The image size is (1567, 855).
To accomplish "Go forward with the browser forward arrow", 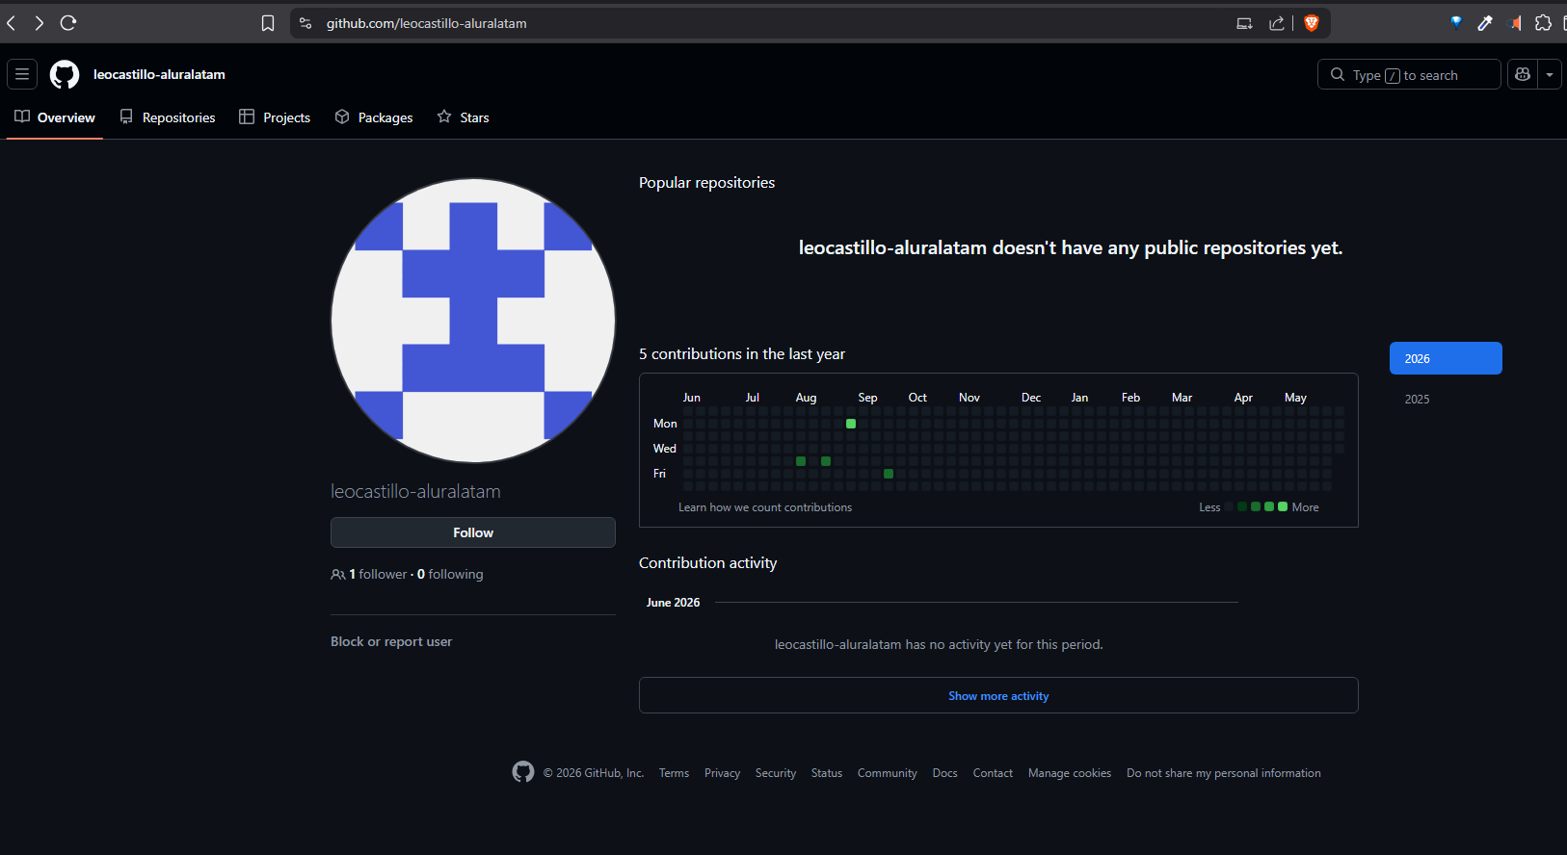I will 40,23.
